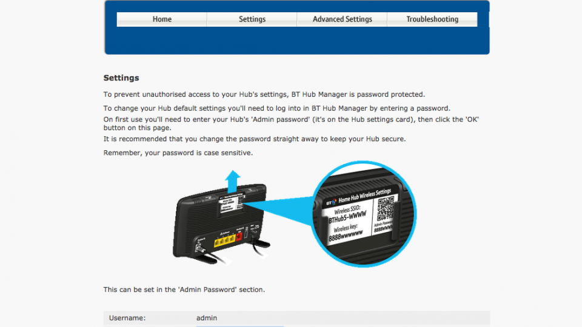This screenshot has height=327, width=582.
Task: Click the QR code on the hub label
Action: pyautogui.click(x=386, y=209)
